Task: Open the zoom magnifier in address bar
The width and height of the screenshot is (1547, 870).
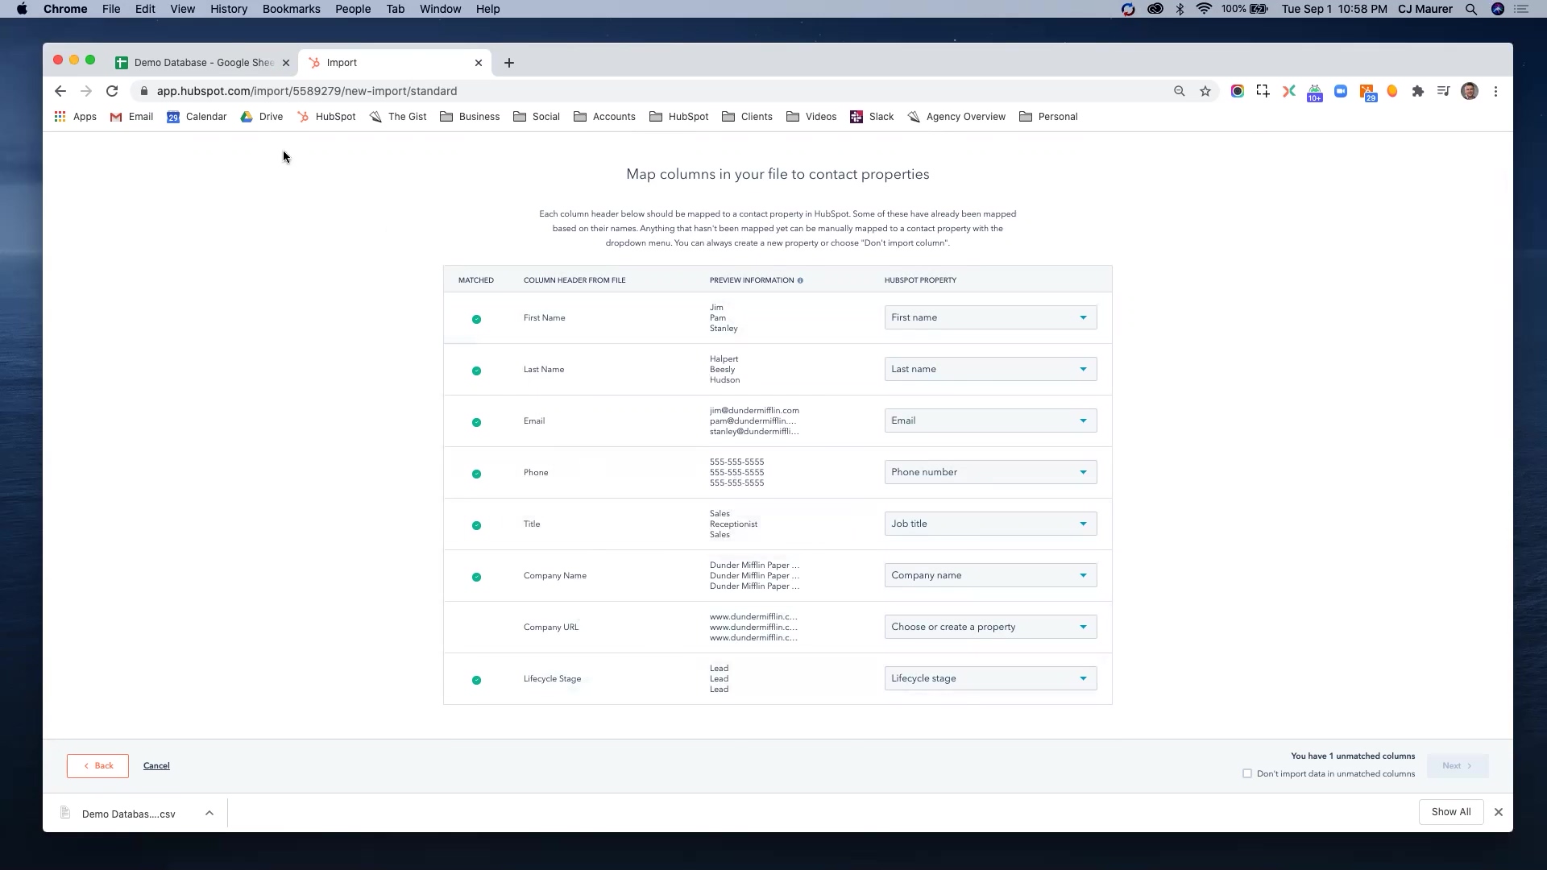Action: tap(1180, 91)
